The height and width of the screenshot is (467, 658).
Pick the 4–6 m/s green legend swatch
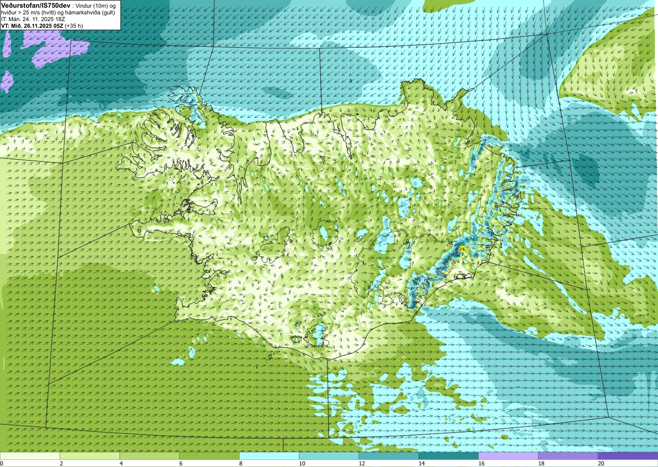tap(149, 456)
